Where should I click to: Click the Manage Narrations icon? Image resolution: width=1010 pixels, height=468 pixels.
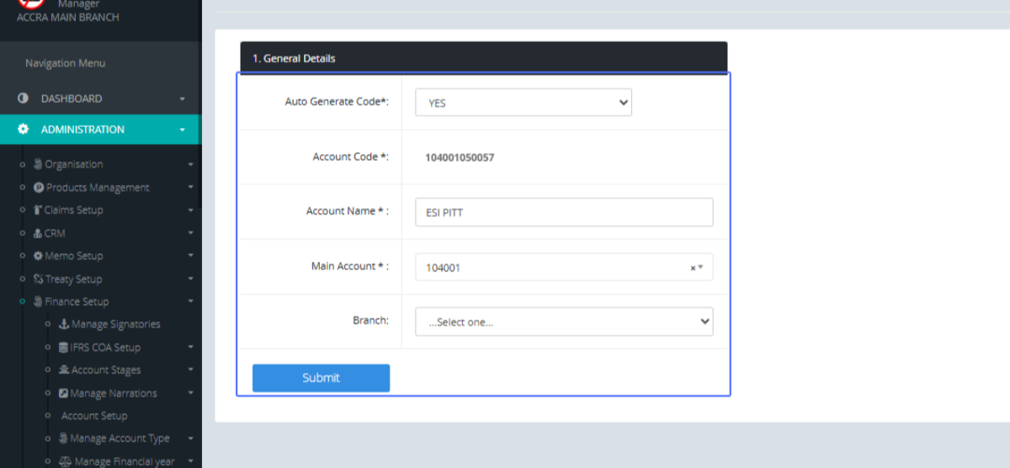[x=64, y=393]
